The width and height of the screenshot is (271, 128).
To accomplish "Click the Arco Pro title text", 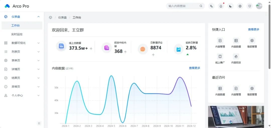I will click(21, 6).
